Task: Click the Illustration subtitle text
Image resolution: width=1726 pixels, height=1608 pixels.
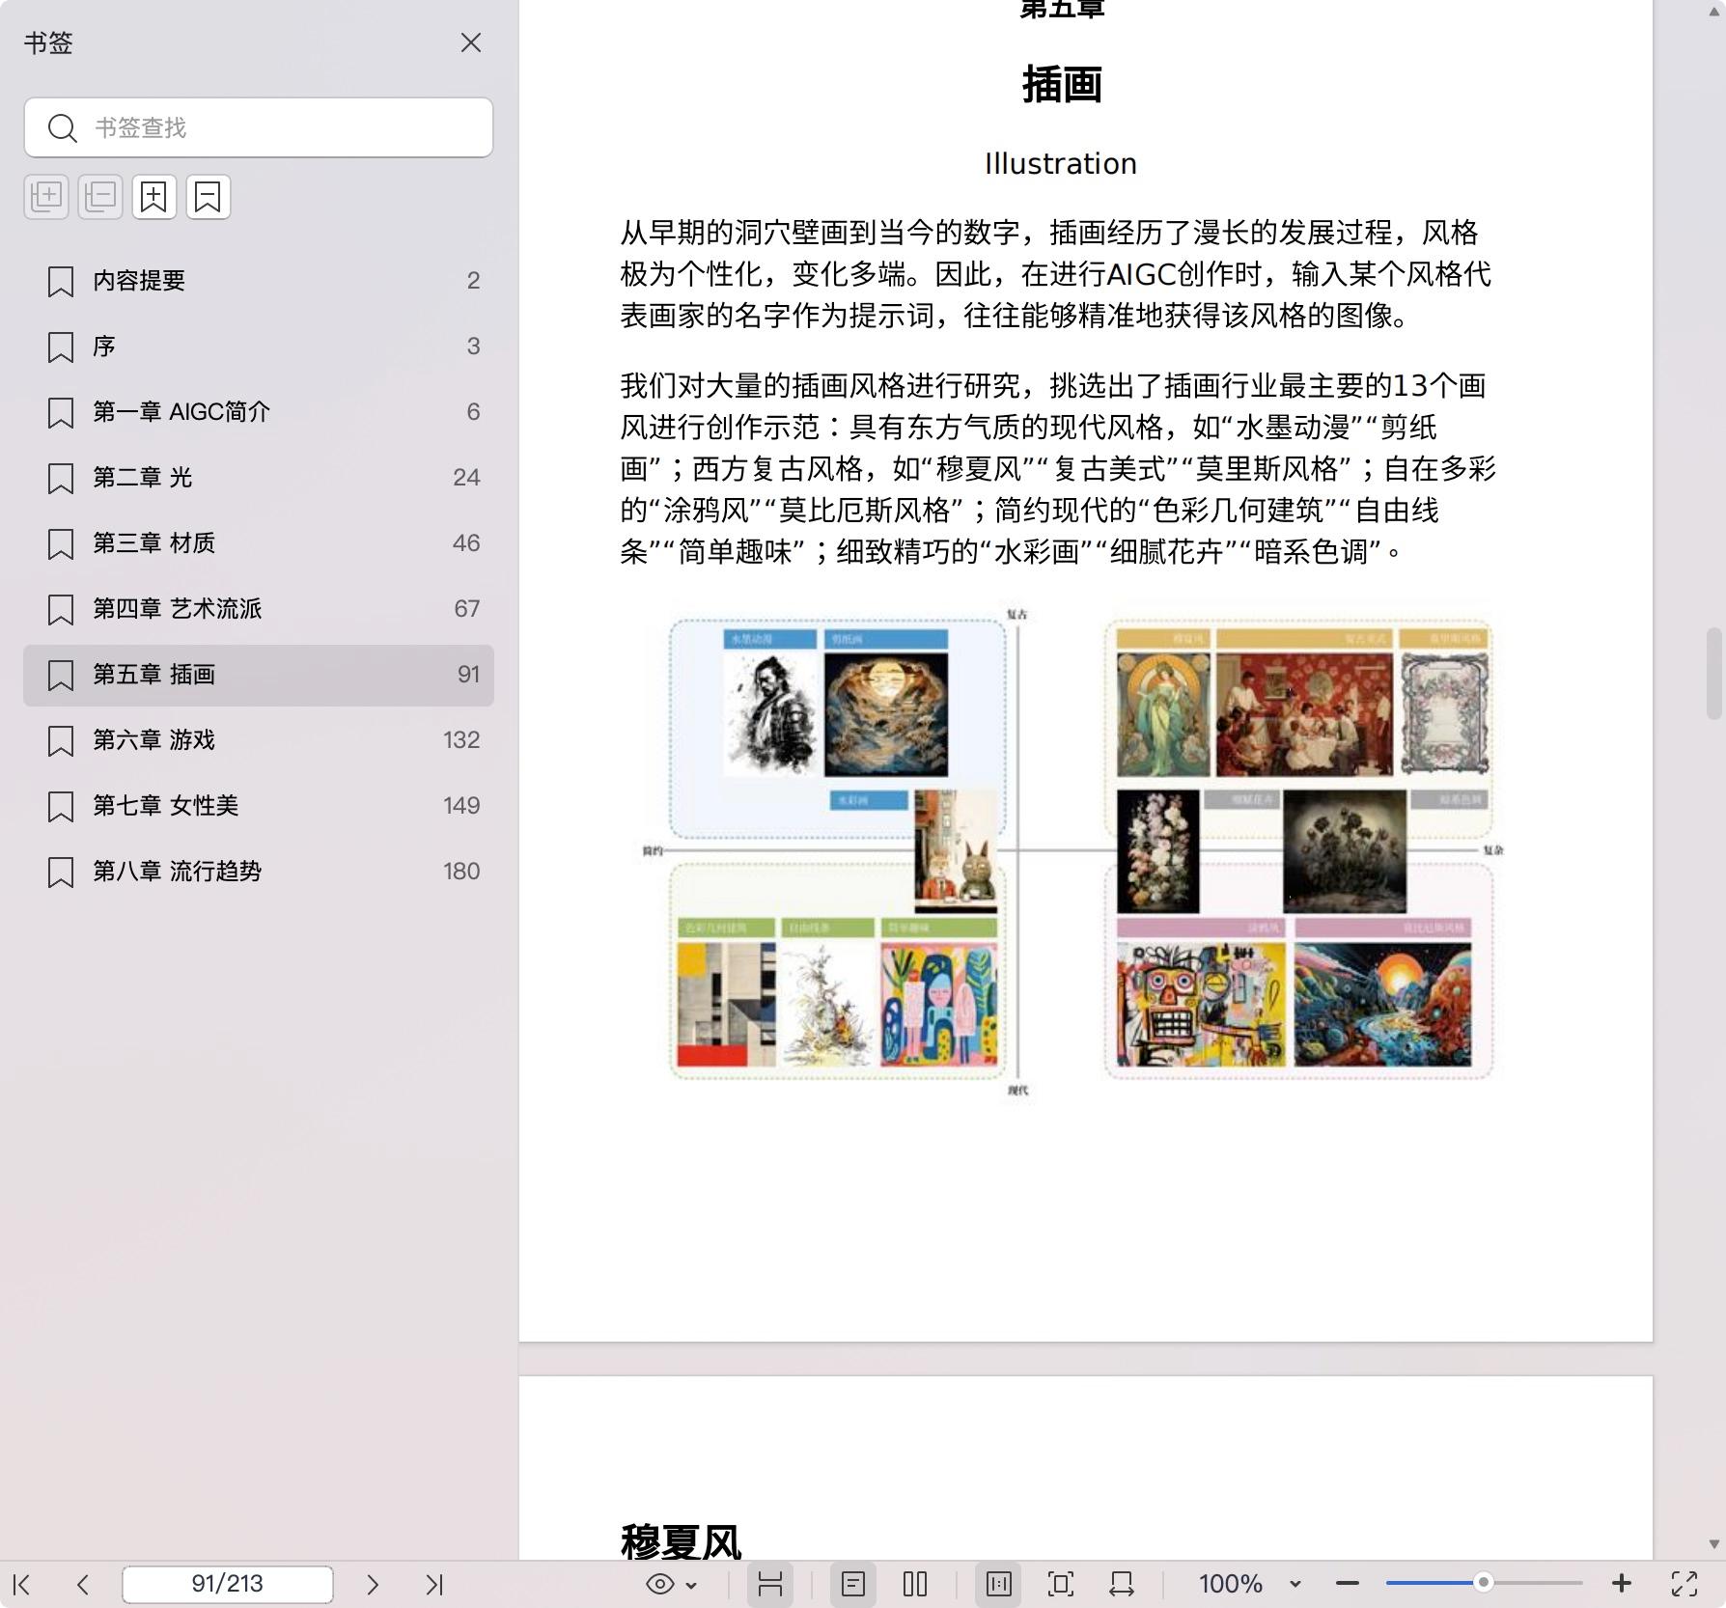Action: [1061, 164]
